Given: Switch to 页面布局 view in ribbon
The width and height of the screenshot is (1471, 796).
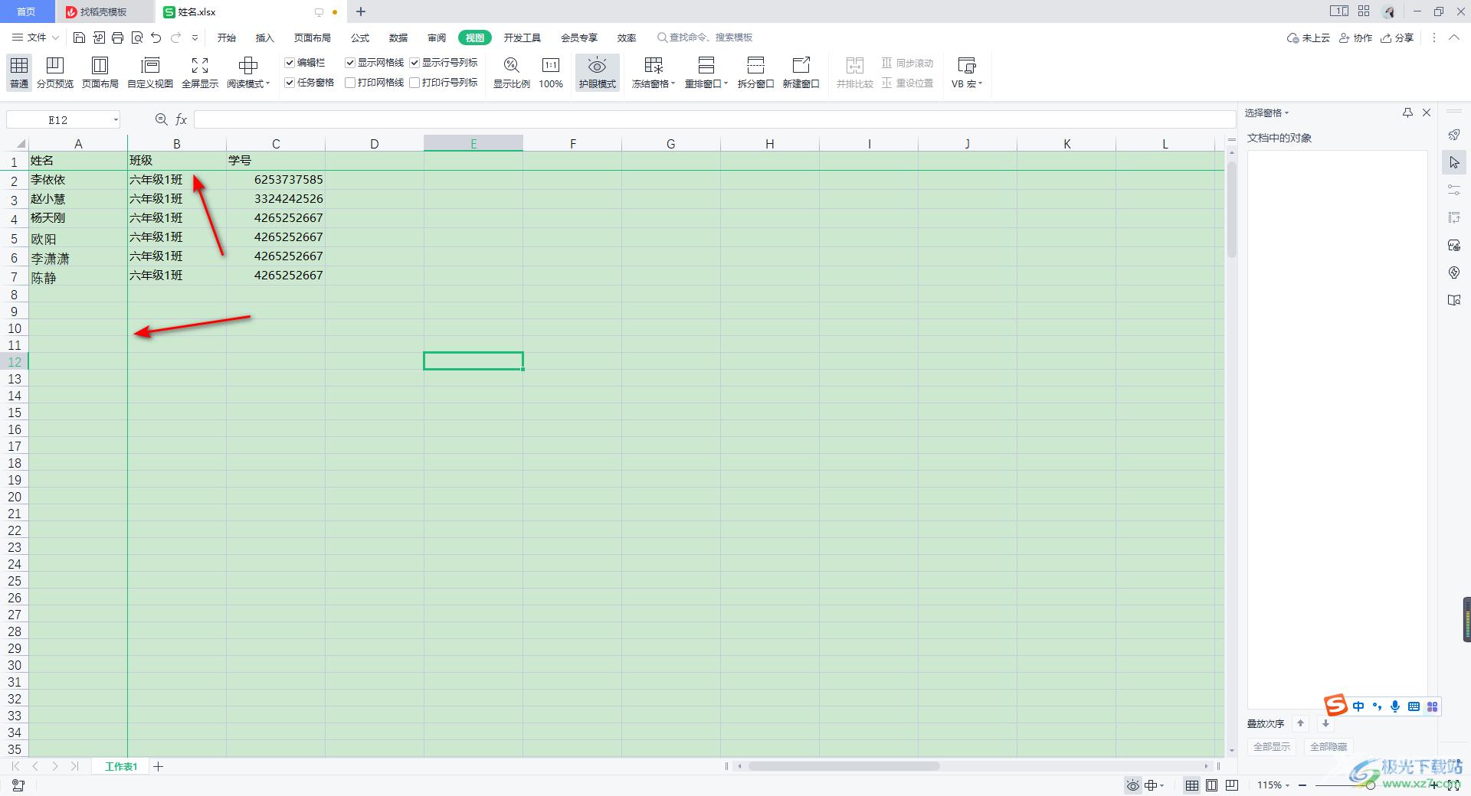Looking at the screenshot, I should pyautogui.click(x=100, y=73).
